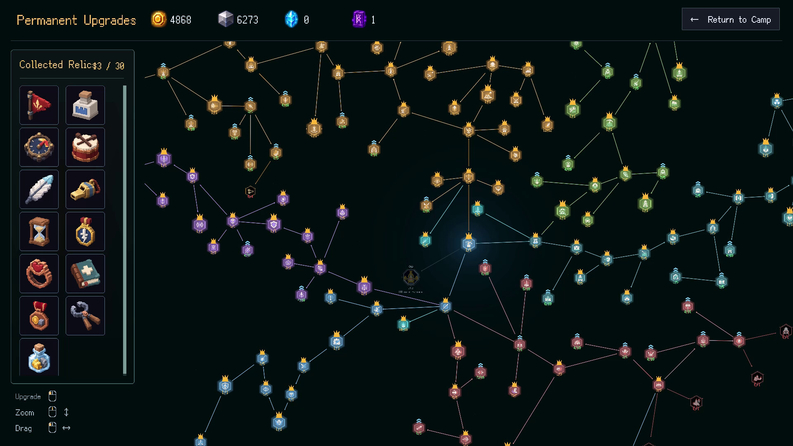Select the heart ring relic
Image resolution: width=793 pixels, height=446 pixels.
coord(39,274)
